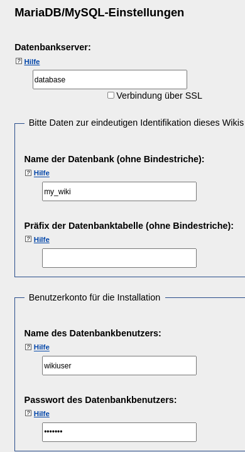Focus the Datenbankserver input containing 'database'
Viewport: 245px width, 452px height.
(110, 80)
